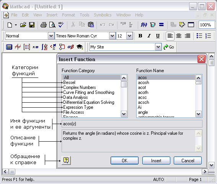Open Insert Function f(x) icon
The width and height of the screenshot is (217, 184).
click(x=144, y=25)
